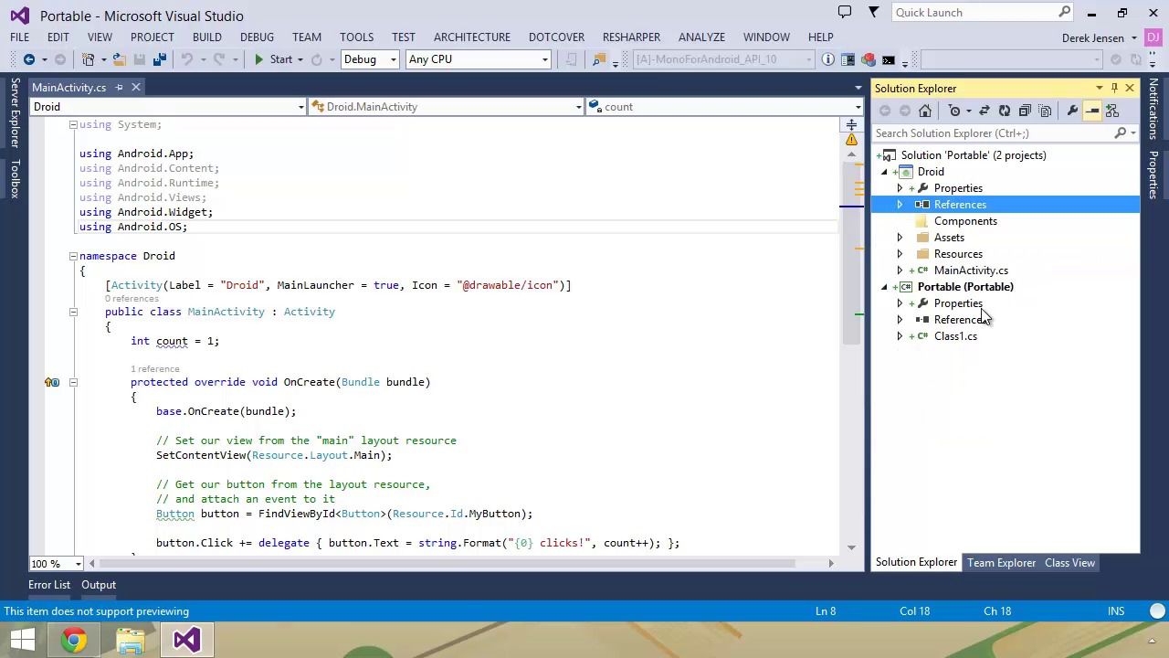
Task: Open the FILE menu
Action: coord(19,37)
